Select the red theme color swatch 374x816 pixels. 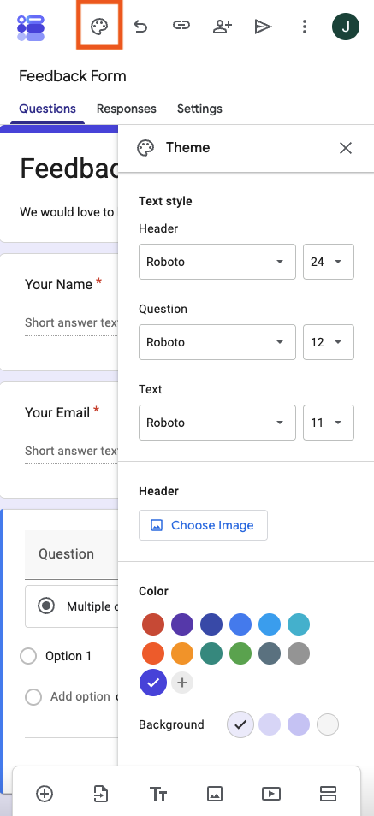[x=153, y=624]
